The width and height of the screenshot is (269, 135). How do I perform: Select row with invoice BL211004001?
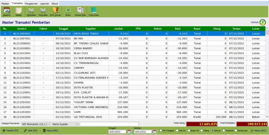[x=133, y=34]
